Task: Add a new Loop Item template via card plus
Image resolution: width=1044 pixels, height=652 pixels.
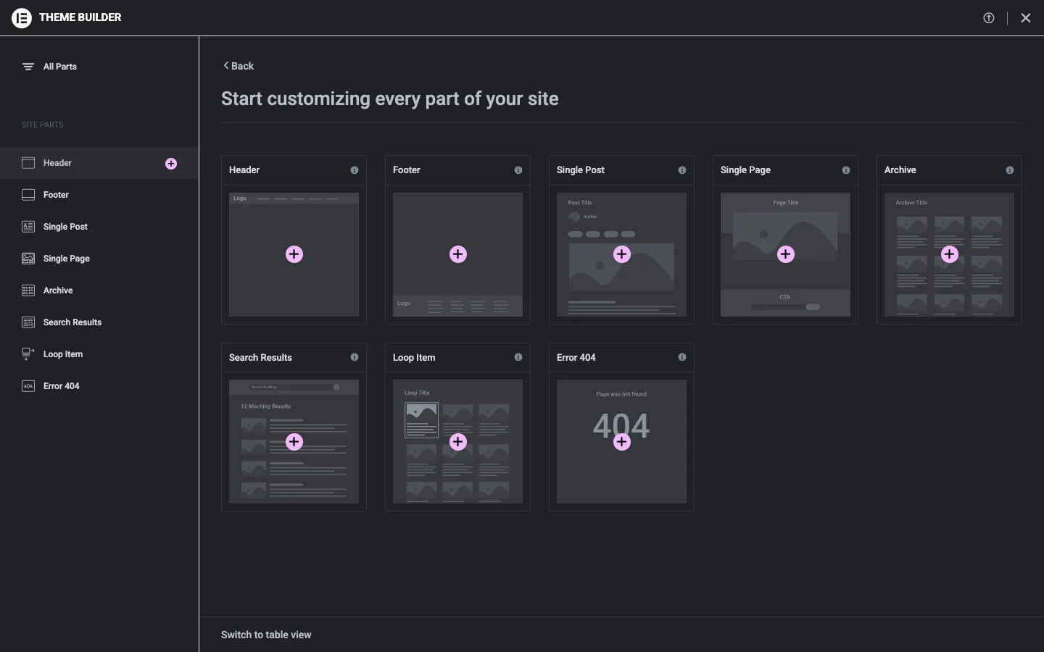Action: [x=458, y=442]
